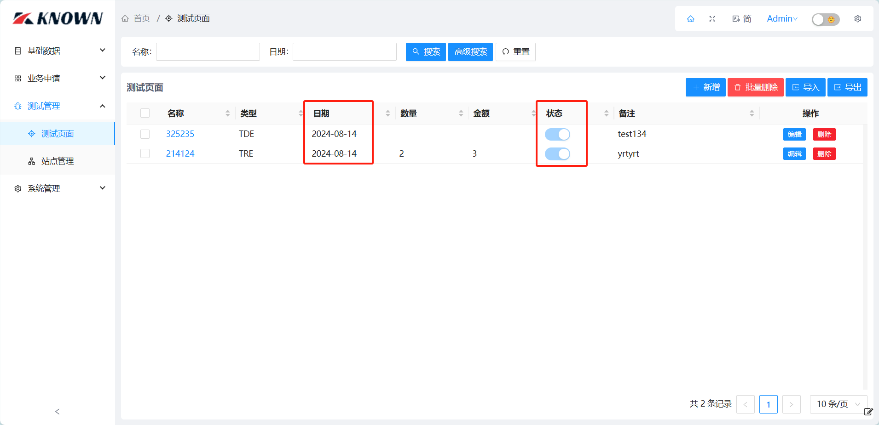The width and height of the screenshot is (879, 425).
Task: Click the 测试页面 breadcrumb item
Action: (193, 18)
